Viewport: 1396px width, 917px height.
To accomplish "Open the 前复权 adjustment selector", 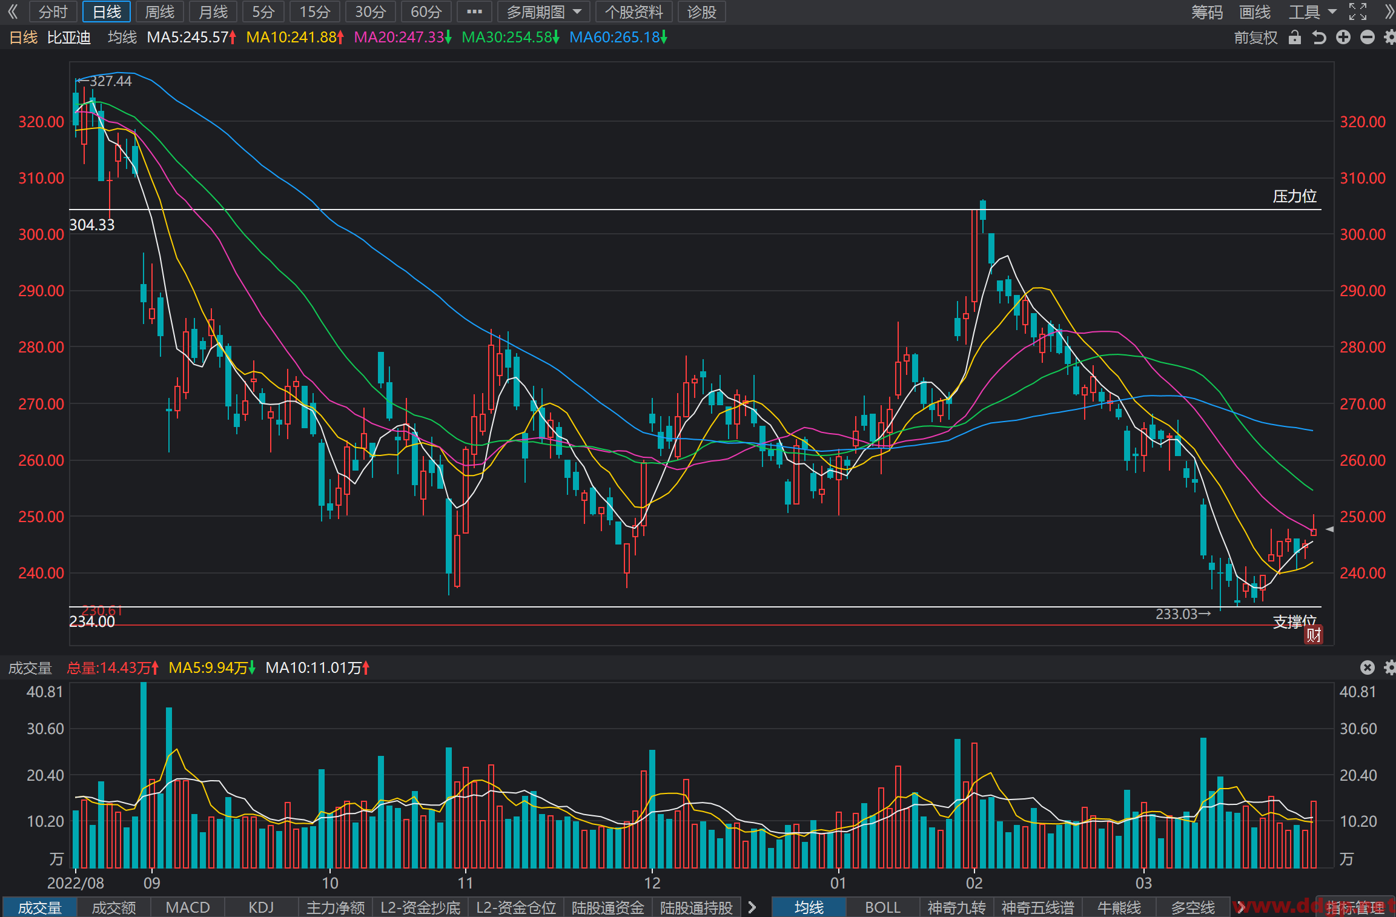I will [1255, 38].
